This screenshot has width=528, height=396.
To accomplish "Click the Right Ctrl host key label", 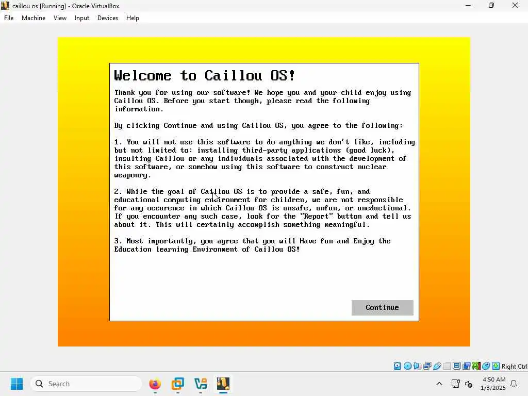I will 514,367.
